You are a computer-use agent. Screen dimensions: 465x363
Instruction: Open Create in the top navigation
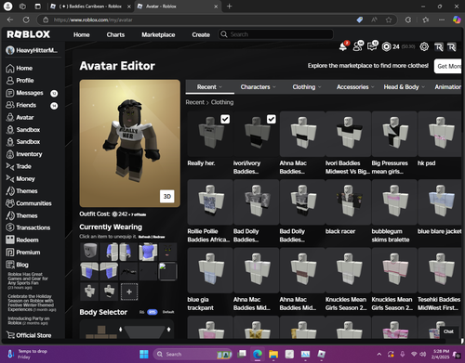(x=201, y=34)
